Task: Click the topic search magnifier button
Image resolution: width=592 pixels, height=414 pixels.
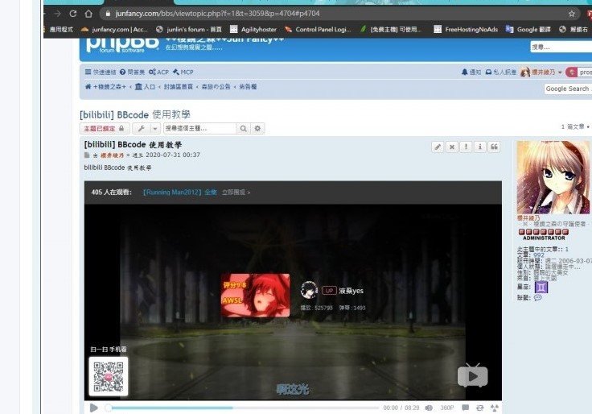Action: (243, 129)
